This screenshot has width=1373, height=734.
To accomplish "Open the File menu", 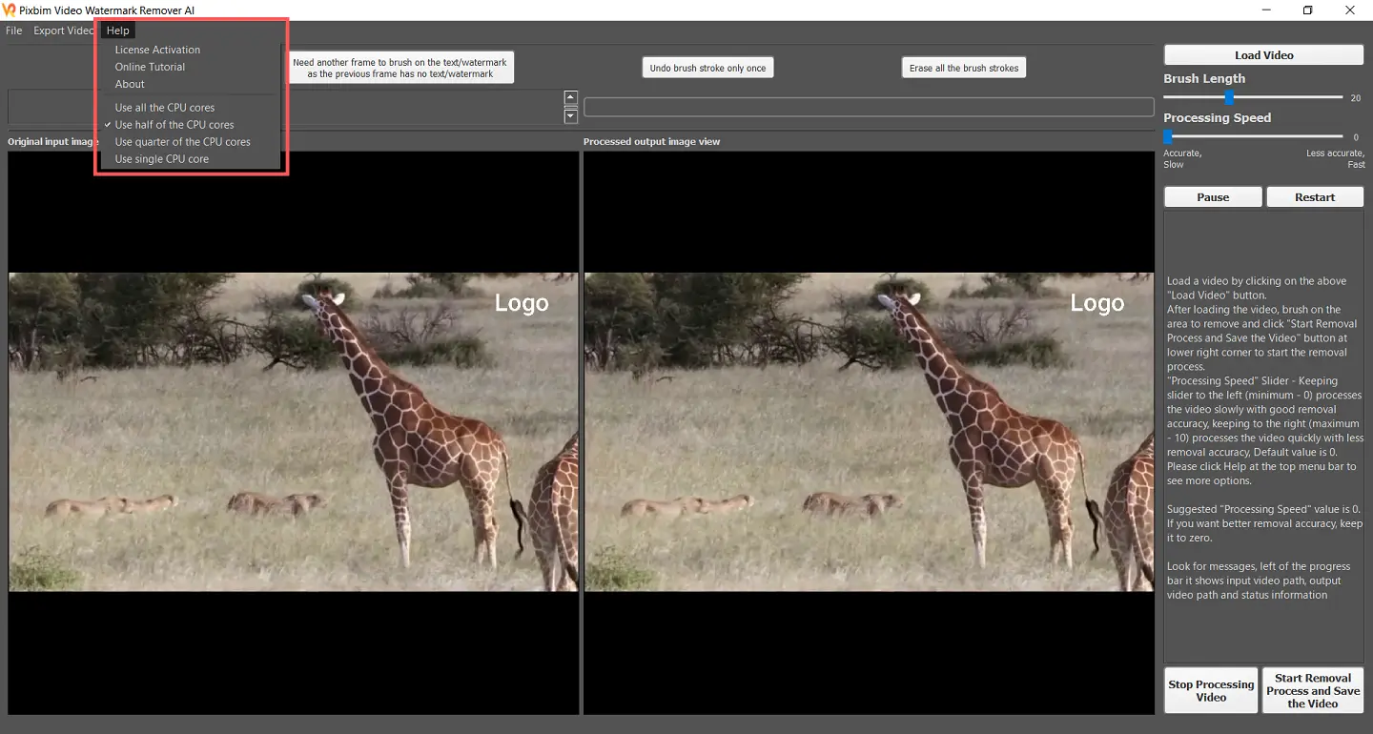I will 13,30.
